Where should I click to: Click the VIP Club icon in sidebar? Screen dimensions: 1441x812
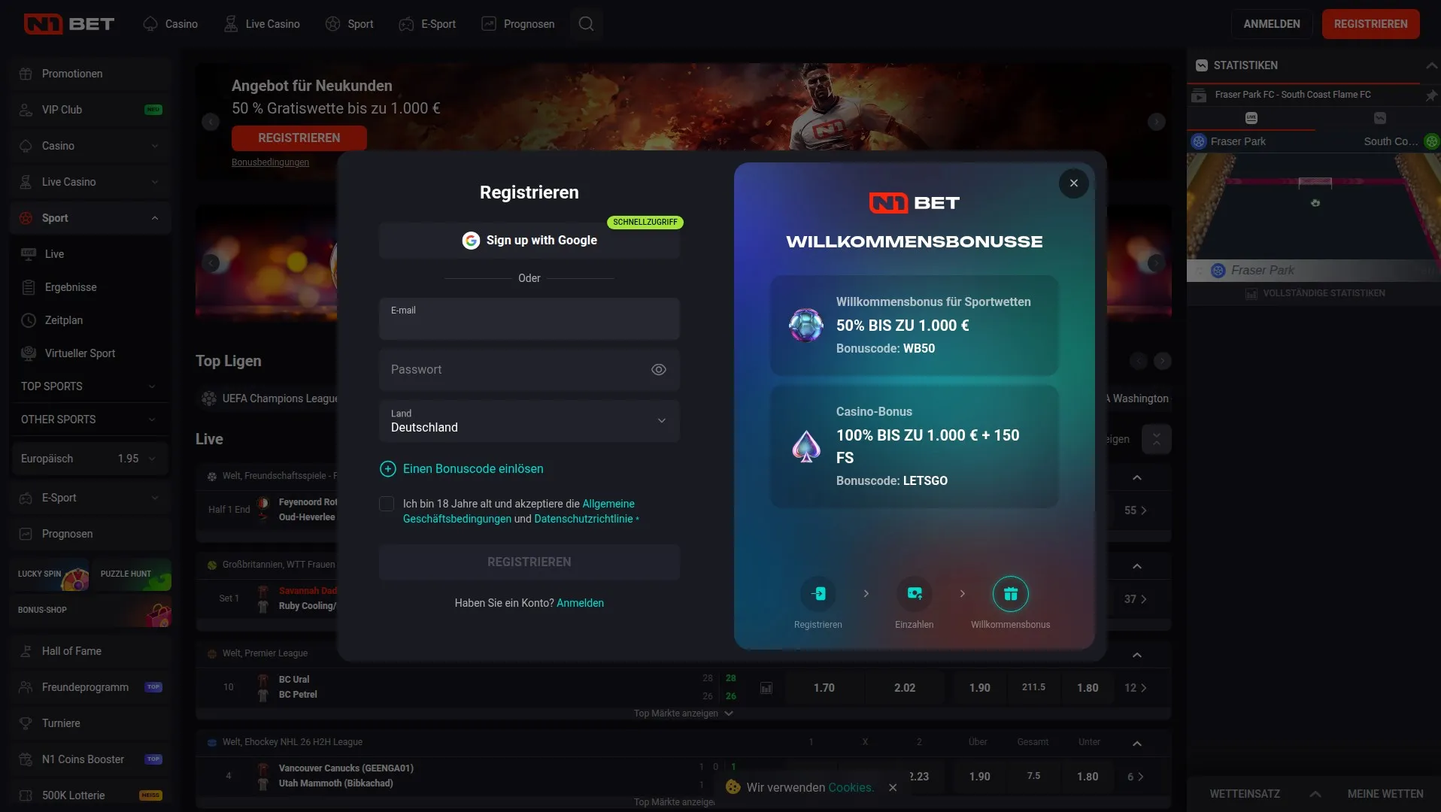pos(26,110)
